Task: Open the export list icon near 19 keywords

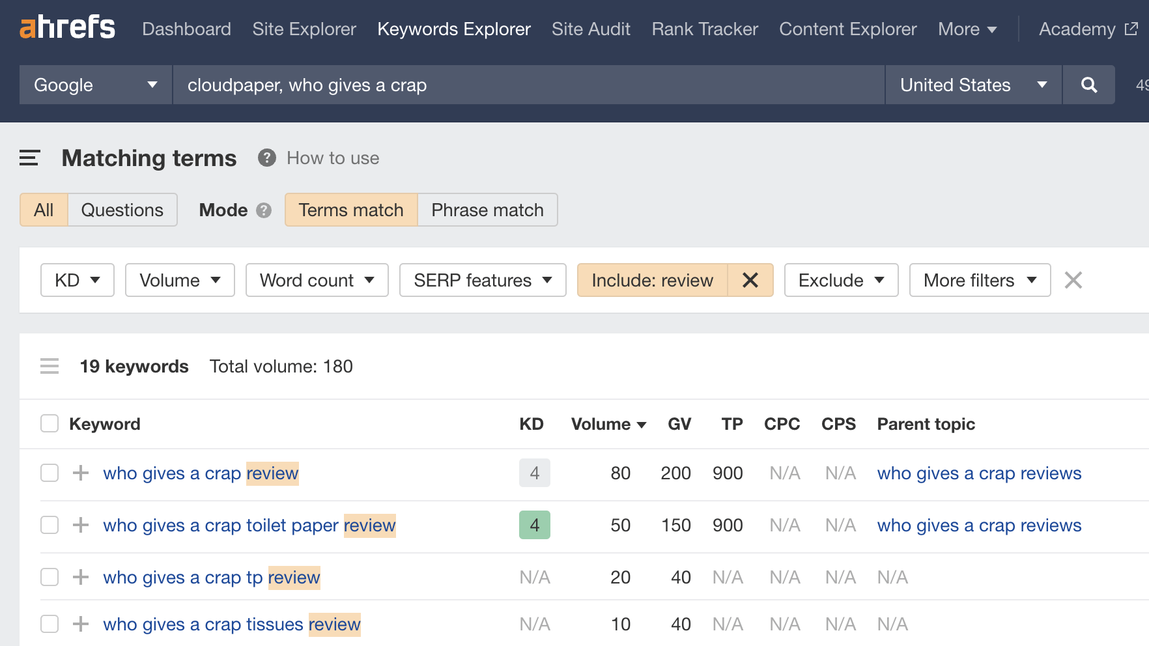Action: 50,366
